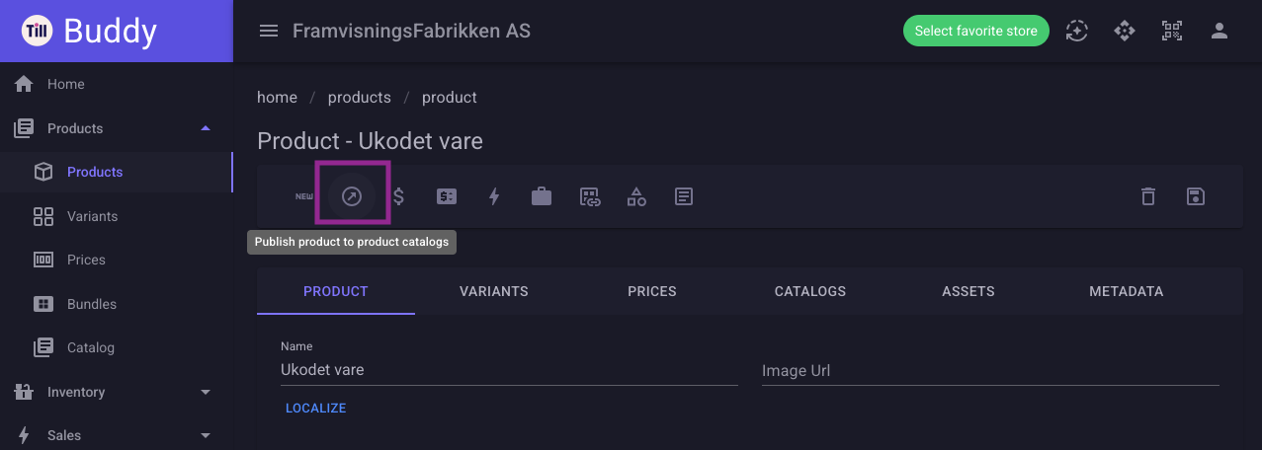Open the QR code scanner icon
The image size is (1262, 450).
[1172, 31]
